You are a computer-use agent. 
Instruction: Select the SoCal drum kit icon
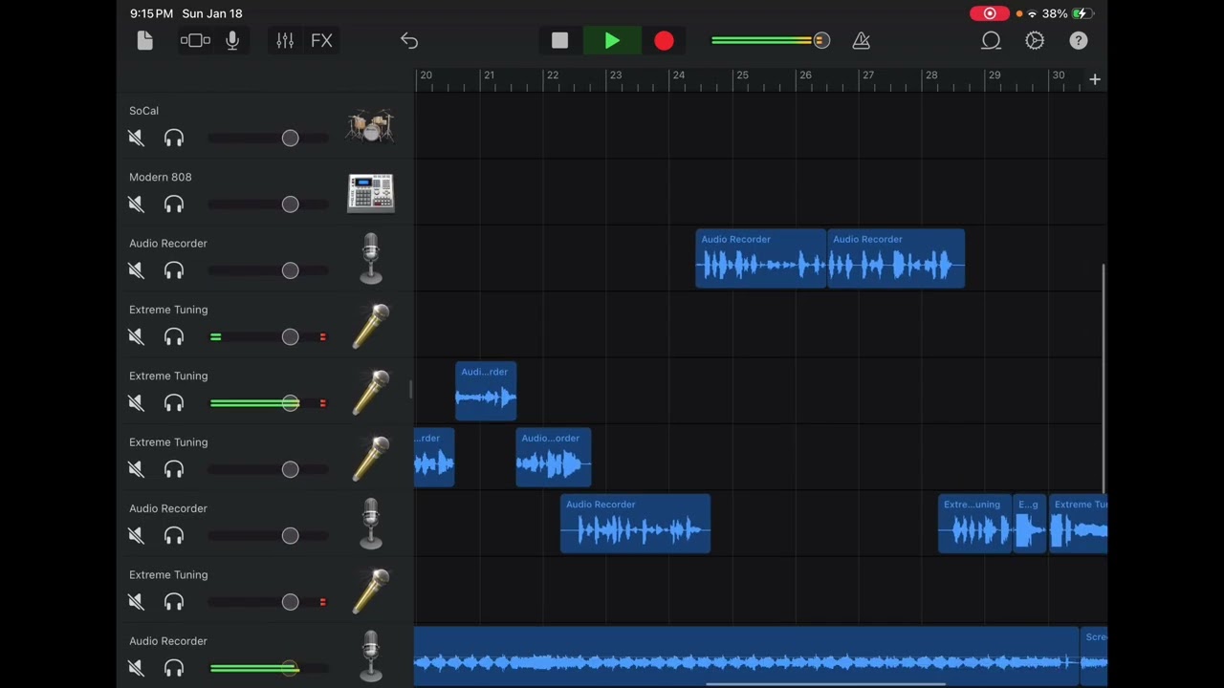[x=371, y=125]
